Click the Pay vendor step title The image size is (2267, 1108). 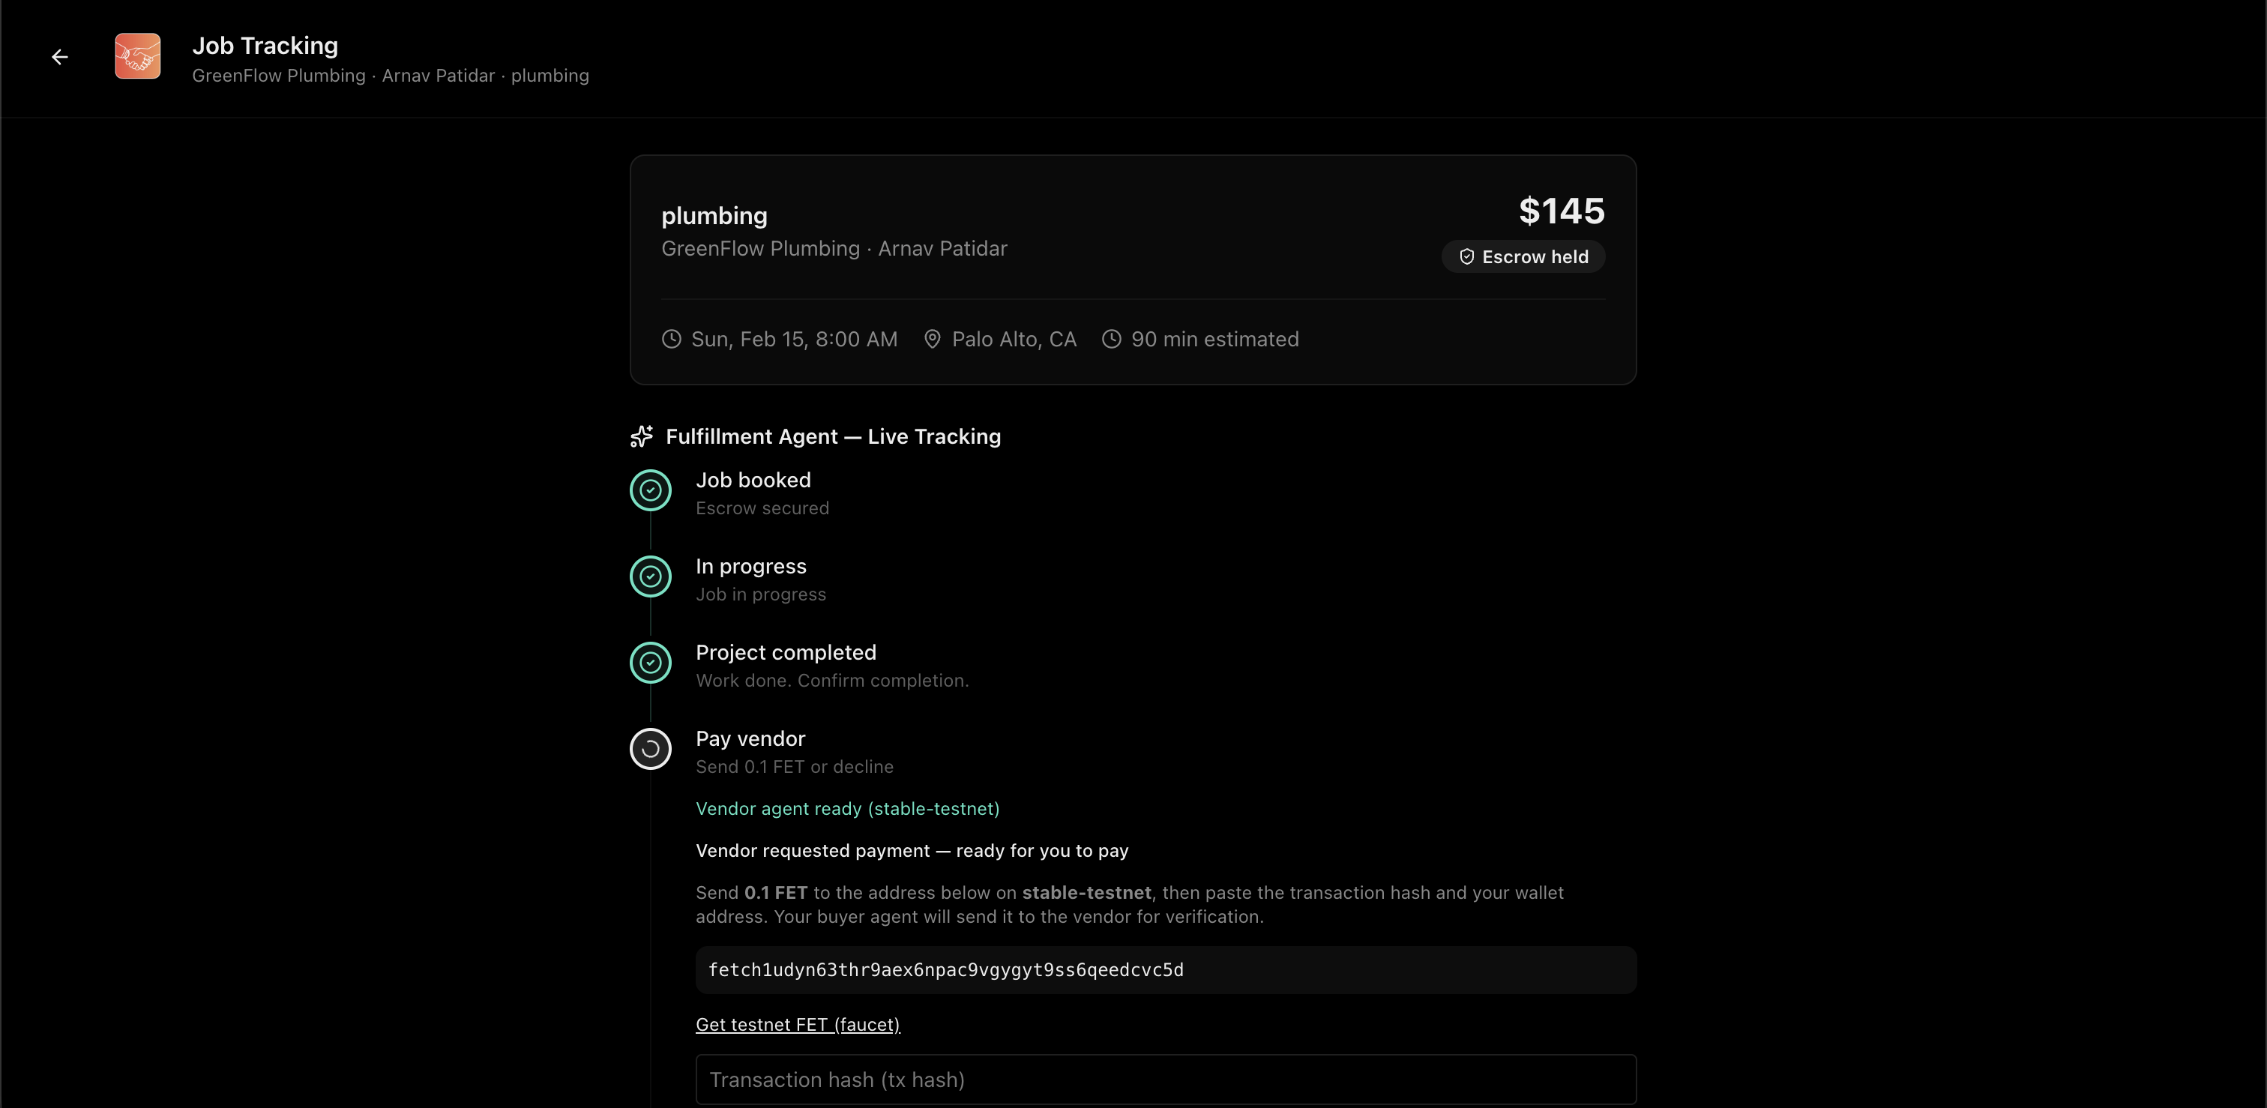click(750, 738)
